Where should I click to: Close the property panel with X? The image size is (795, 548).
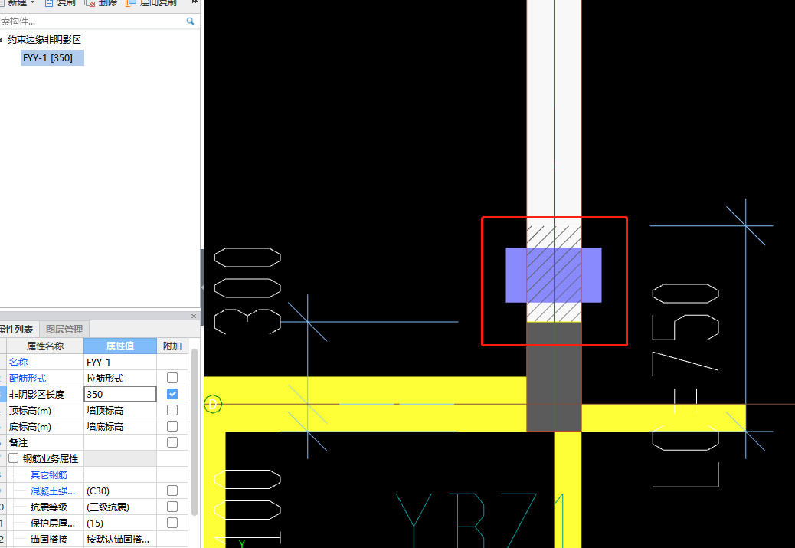click(x=194, y=316)
